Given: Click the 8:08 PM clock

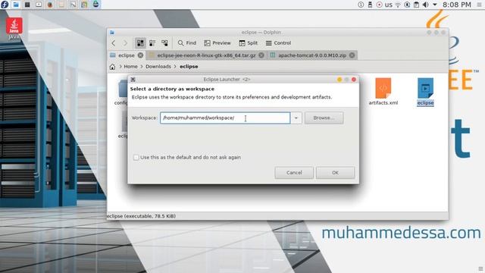Looking at the screenshot, I should pyautogui.click(x=457, y=5).
